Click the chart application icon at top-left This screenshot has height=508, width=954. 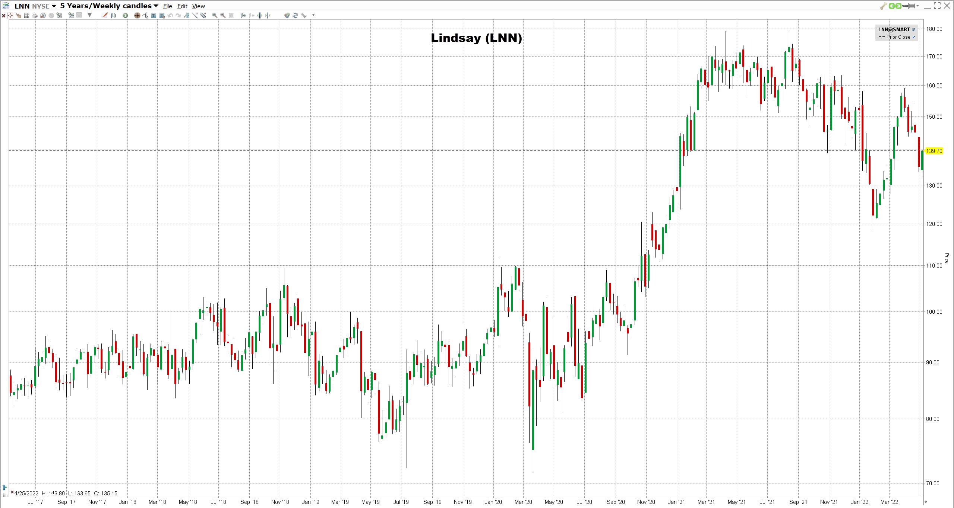(x=6, y=5)
